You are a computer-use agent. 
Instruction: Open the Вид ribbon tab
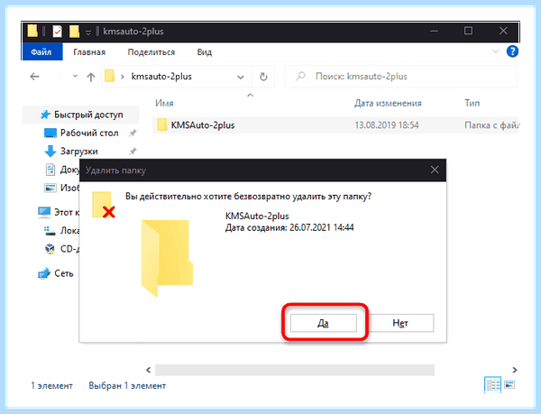point(205,52)
